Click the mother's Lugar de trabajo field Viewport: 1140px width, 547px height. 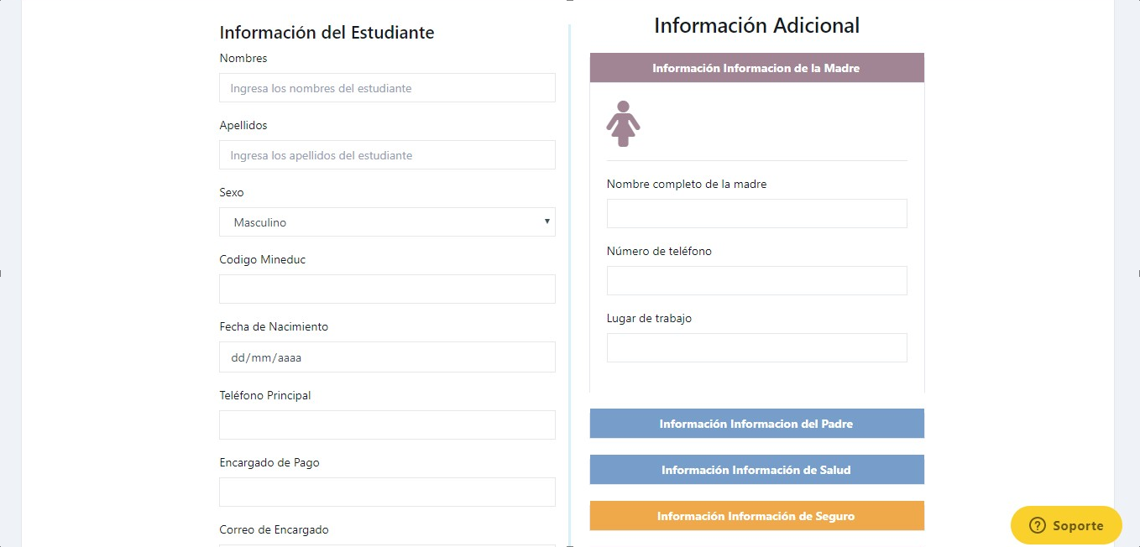click(x=756, y=347)
